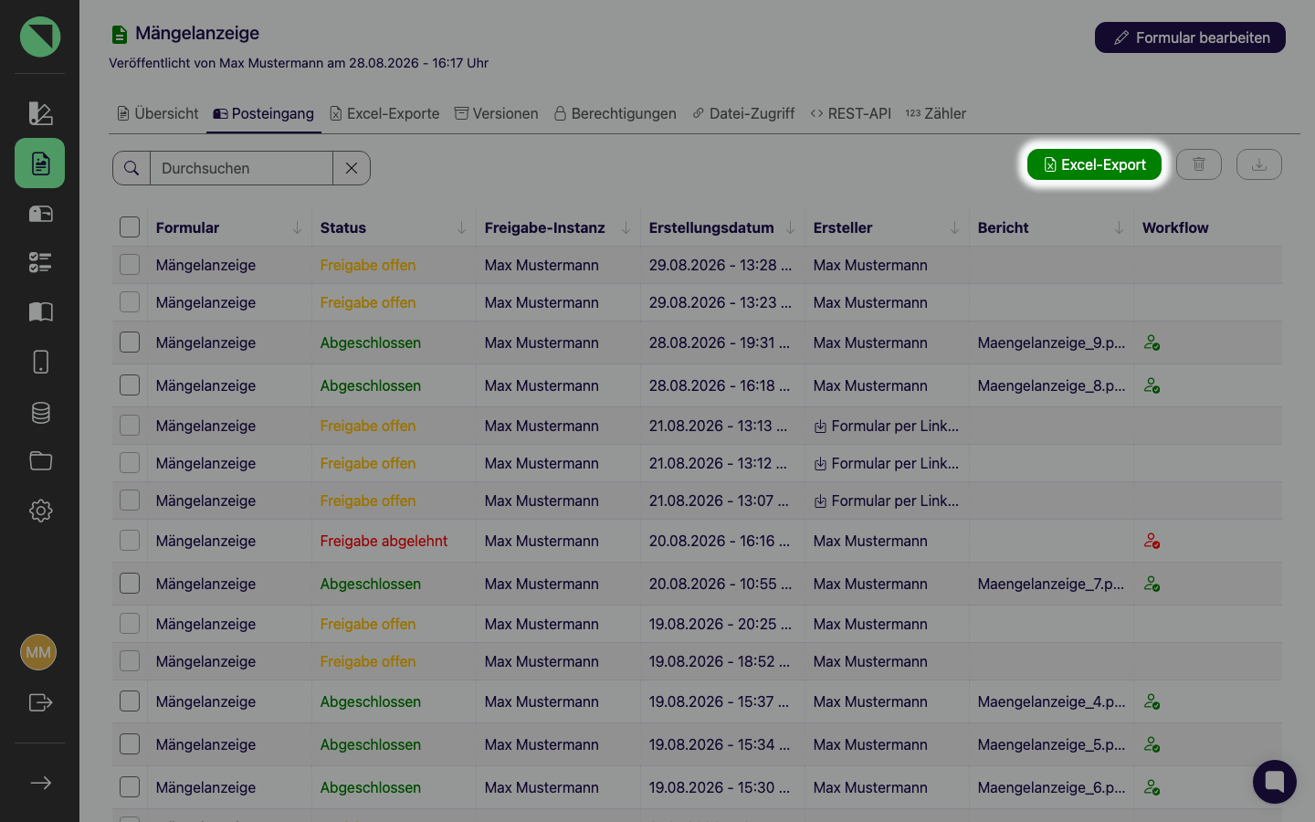Open workflow icon for Maengelanzeige_9 row
Screen dimensions: 1315x822
click(1152, 342)
